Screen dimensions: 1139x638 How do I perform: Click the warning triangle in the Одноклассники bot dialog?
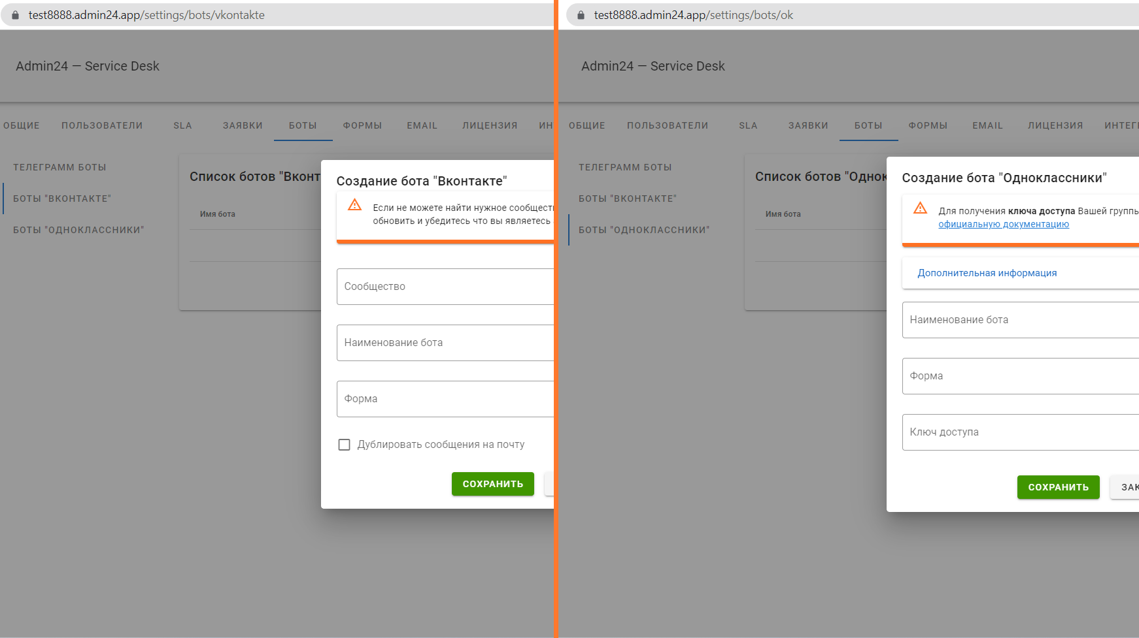click(921, 208)
